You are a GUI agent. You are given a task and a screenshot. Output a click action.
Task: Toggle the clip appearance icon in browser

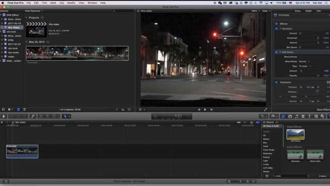[129, 110]
